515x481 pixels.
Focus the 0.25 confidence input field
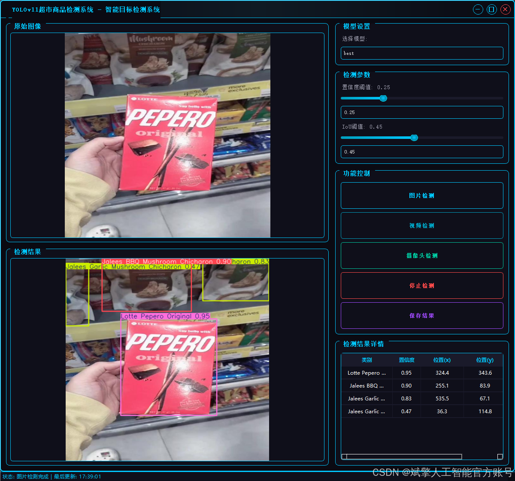422,112
